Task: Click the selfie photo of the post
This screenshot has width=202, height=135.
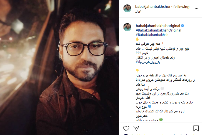Action: 60,67
